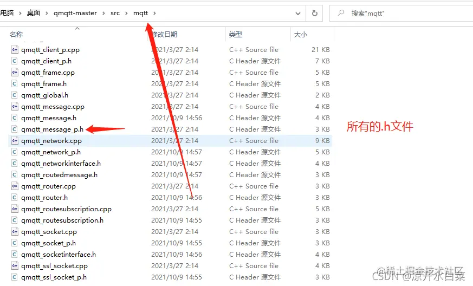The height and width of the screenshot is (286, 473).
Task: Select file qmqtt_client_p.cpp
Action: (x=50, y=50)
